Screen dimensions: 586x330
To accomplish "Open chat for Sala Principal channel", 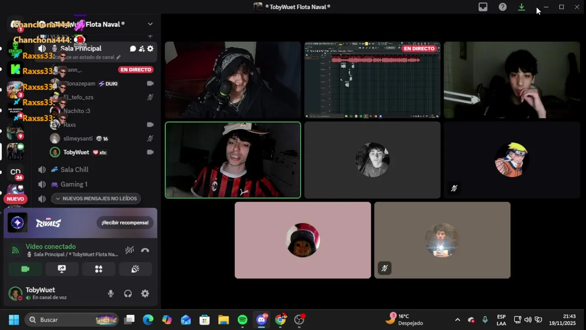I will coord(133,49).
